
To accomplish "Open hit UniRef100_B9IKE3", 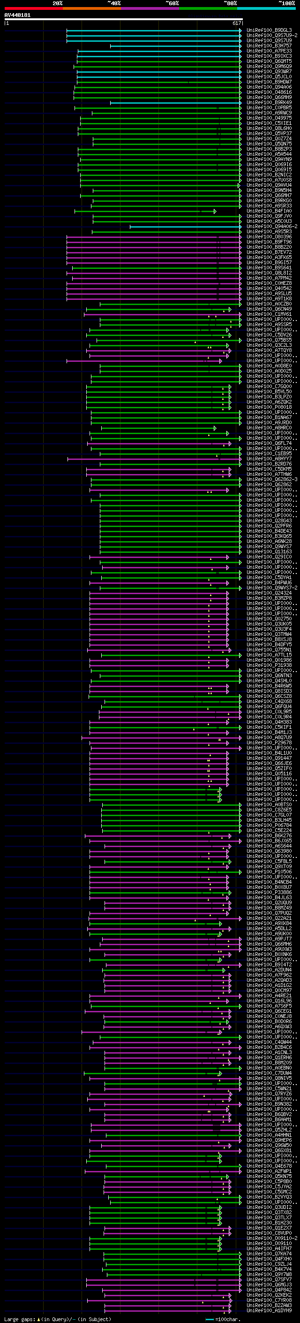I will tap(269, 56).
